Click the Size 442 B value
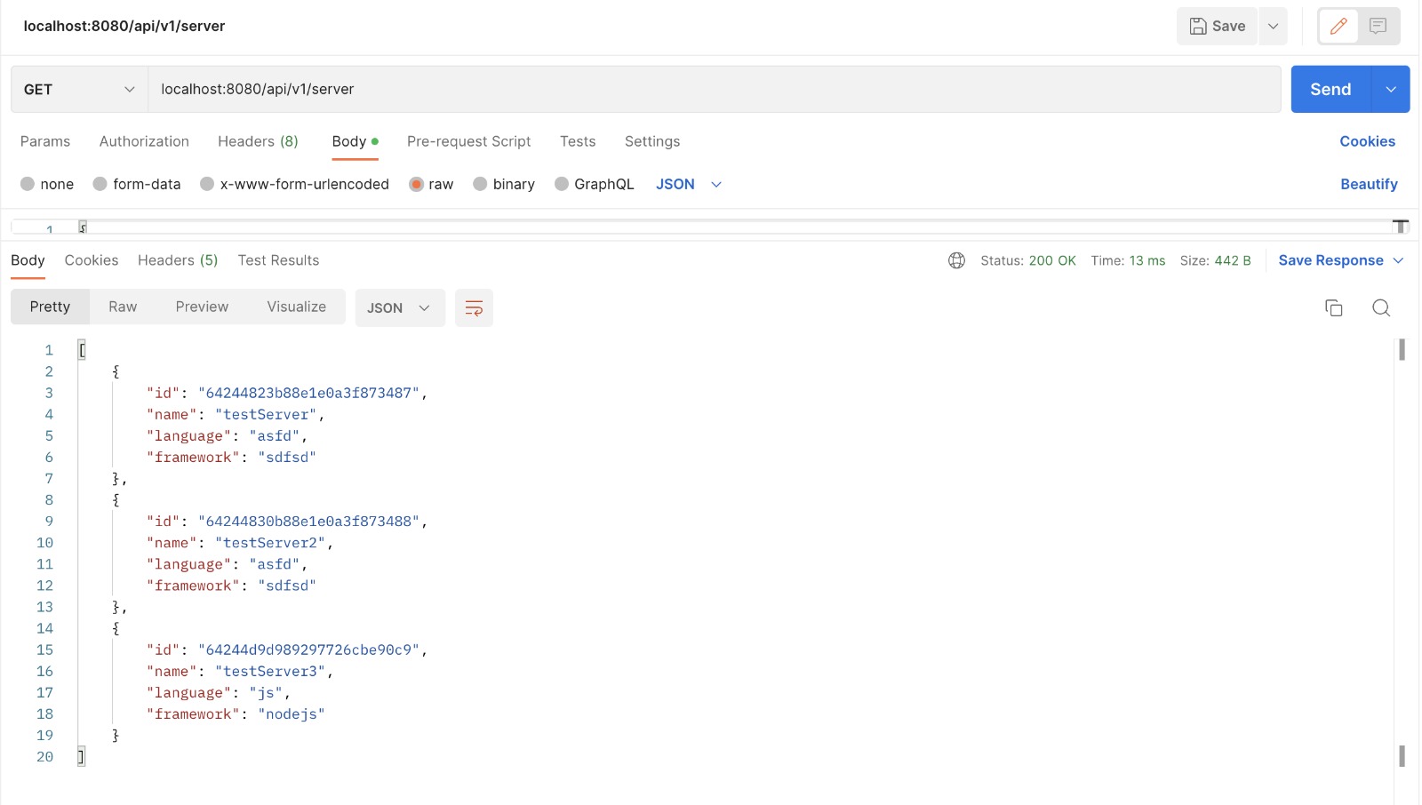Image resolution: width=1422 pixels, height=805 pixels. pos(1233,260)
